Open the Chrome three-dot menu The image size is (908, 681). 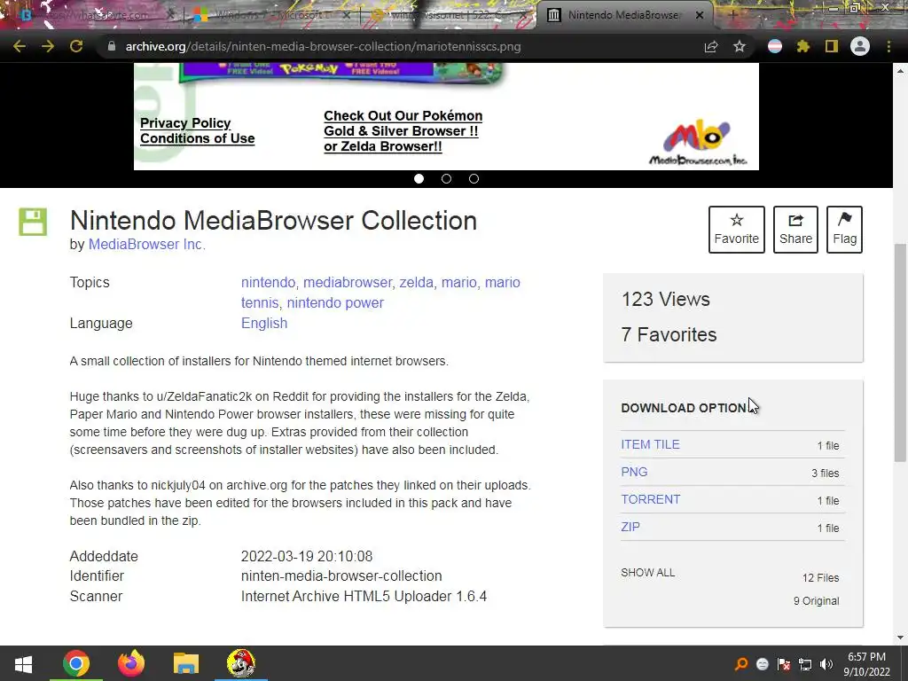[x=888, y=46]
